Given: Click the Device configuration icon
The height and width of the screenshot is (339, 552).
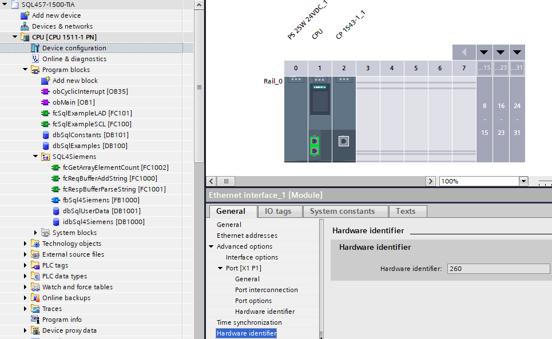Looking at the screenshot, I should click(x=35, y=48).
